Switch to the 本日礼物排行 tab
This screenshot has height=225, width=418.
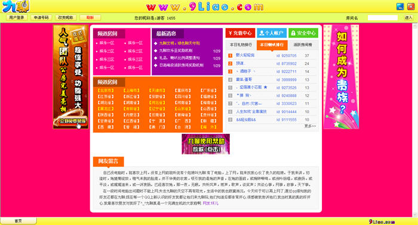tap(241, 45)
